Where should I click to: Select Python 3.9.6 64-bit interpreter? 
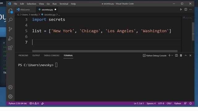(x=18, y=104)
